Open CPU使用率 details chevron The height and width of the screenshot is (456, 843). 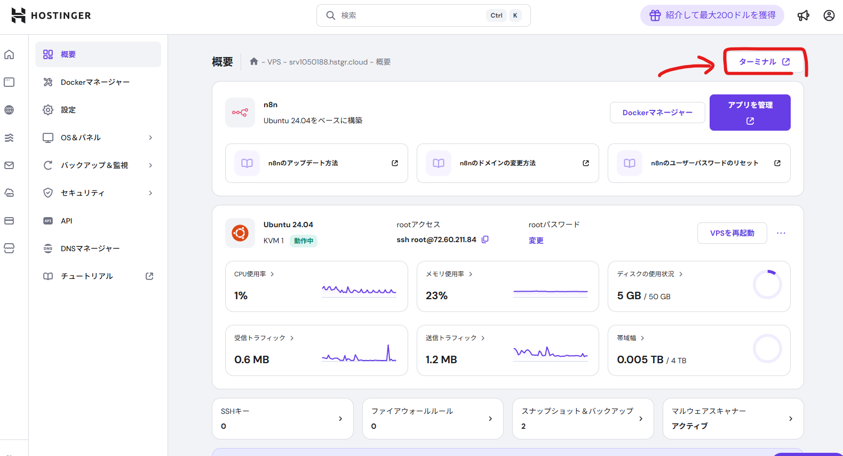(272, 274)
